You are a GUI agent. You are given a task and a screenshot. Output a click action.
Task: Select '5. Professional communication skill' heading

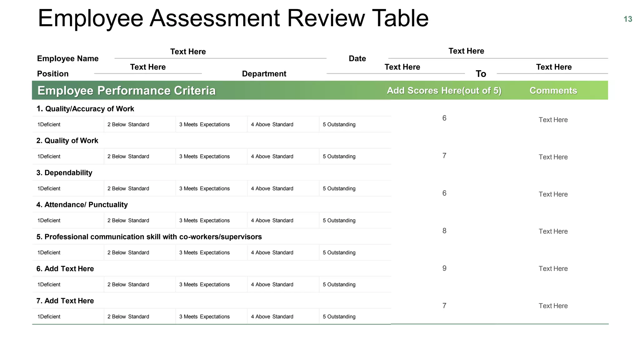149,237
